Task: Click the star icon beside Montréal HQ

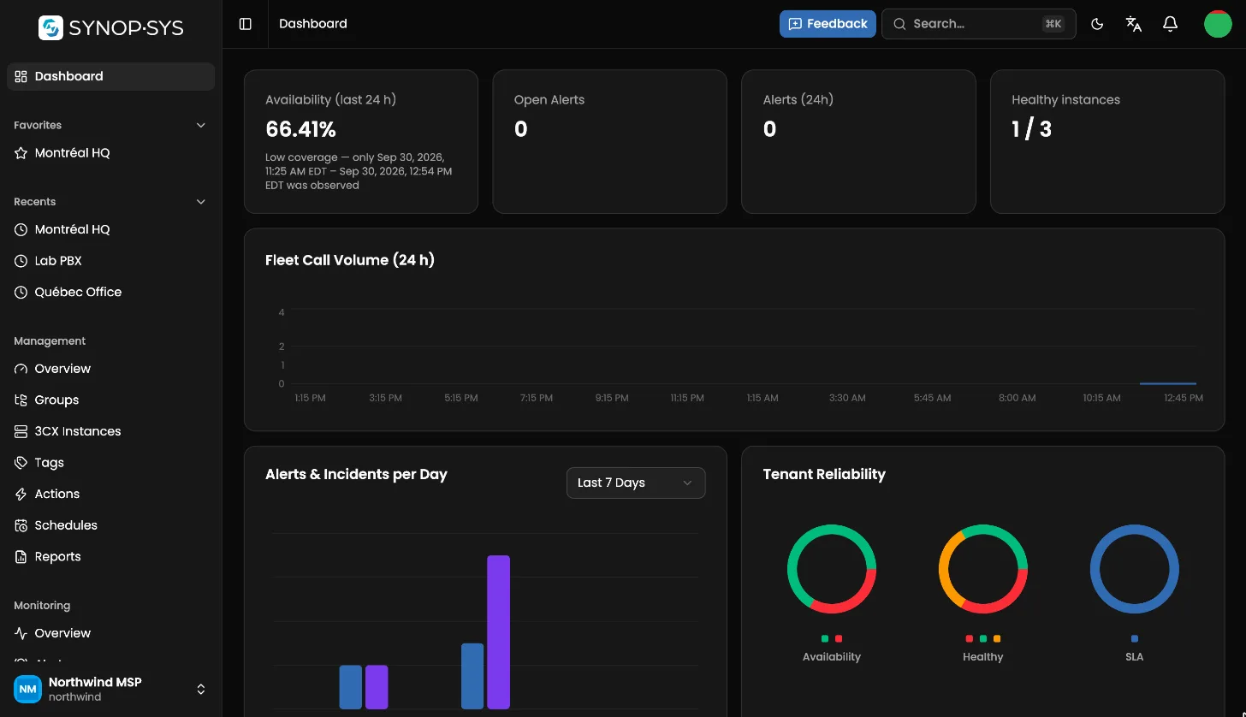Action: tap(21, 153)
